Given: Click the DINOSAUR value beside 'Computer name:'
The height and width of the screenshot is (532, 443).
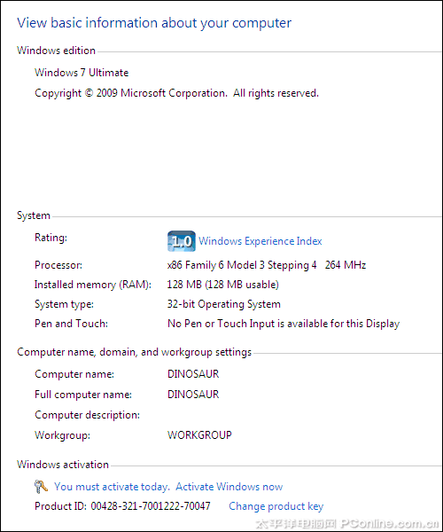Looking at the screenshot, I should coord(193,374).
